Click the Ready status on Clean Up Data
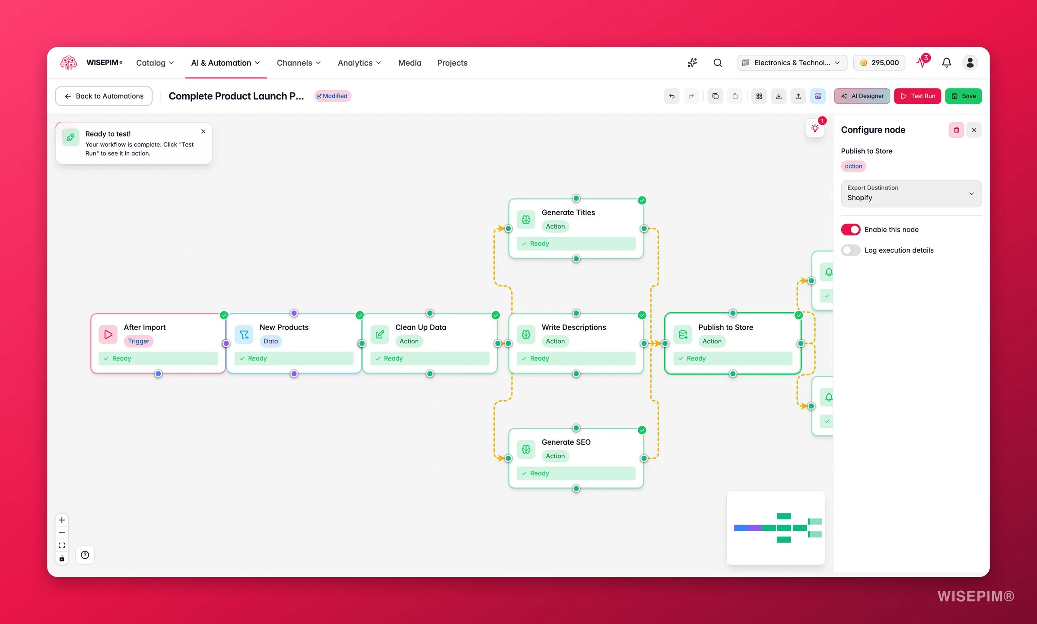1037x624 pixels. point(430,358)
